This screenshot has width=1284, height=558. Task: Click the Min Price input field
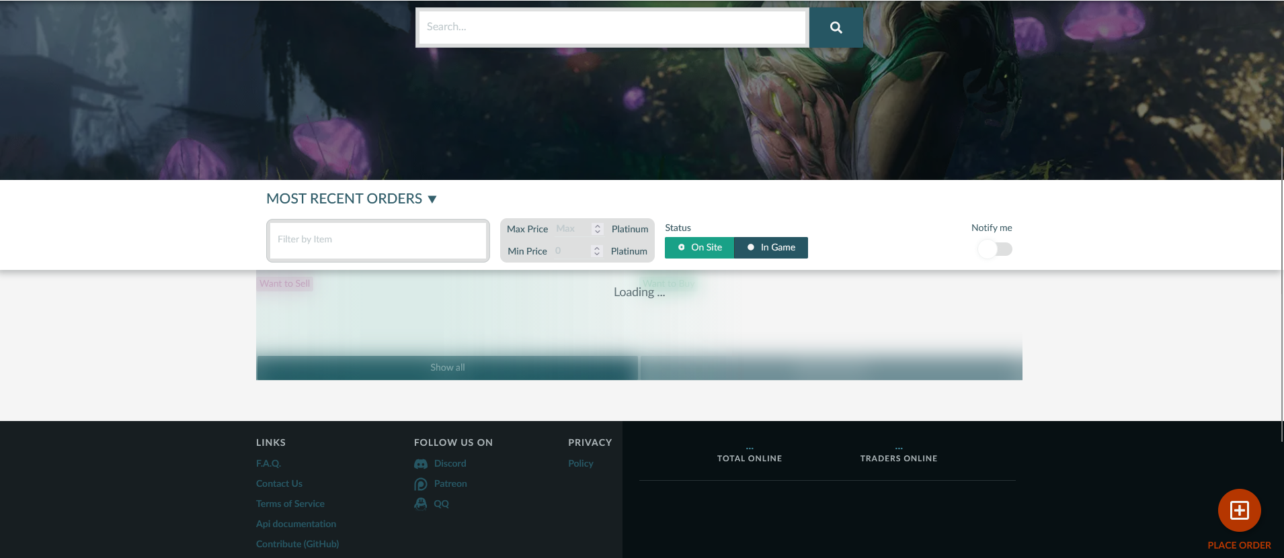[572, 251]
